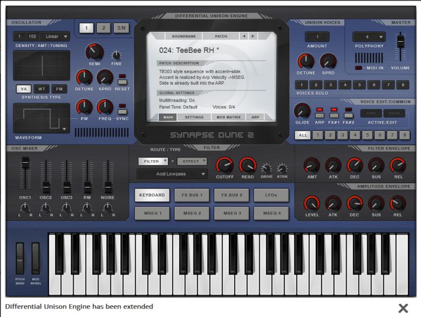
Task: Click the PW pulse width knob
Action: click(x=84, y=107)
